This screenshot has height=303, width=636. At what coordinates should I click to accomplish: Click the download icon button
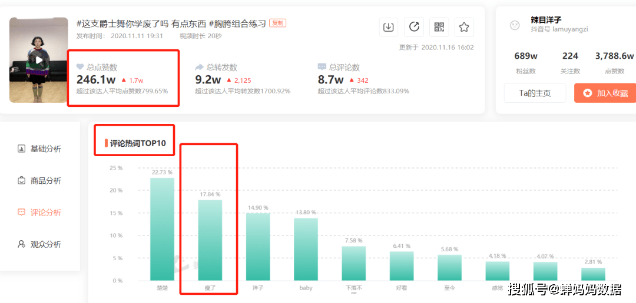click(389, 27)
